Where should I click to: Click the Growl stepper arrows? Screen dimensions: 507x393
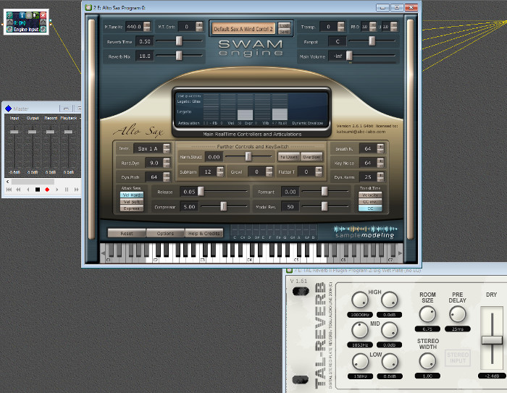(269, 172)
